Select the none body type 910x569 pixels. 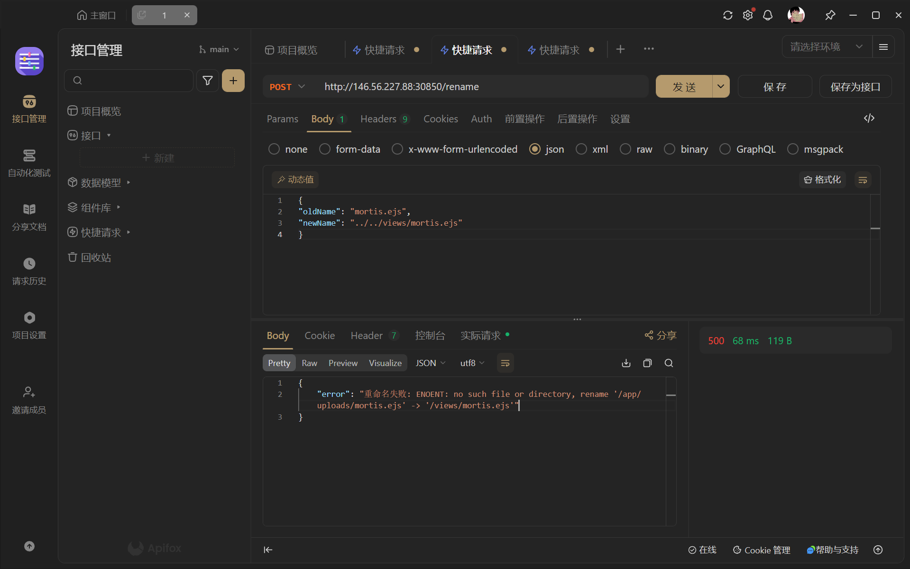(x=288, y=149)
